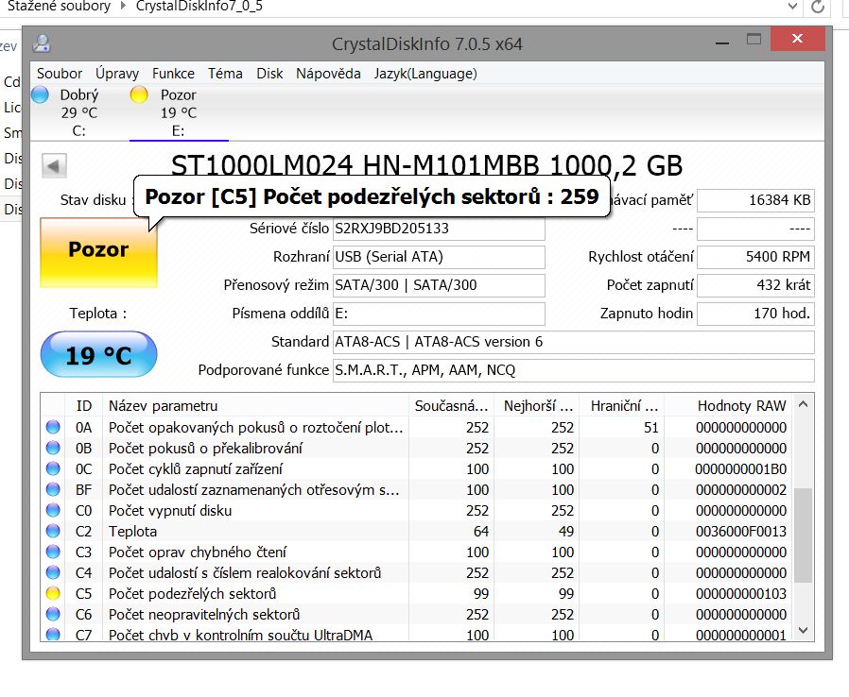
Task: Click the Standard field showing ATA8-ACS
Action: (x=573, y=342)
